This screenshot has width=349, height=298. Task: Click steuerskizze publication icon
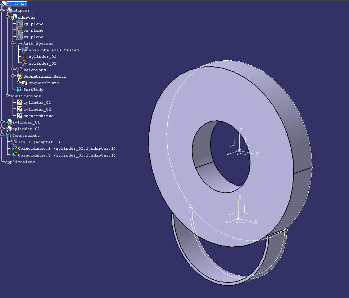coord(19,116)
